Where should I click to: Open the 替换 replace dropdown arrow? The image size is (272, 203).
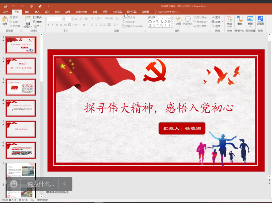pos(222,22)
